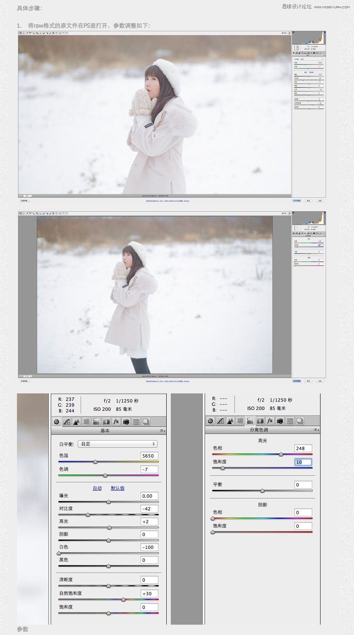Click the 阴影 色相 slider handle
Image resolution: width=354 pixels, height=635 pixels.
pos(213,518)
